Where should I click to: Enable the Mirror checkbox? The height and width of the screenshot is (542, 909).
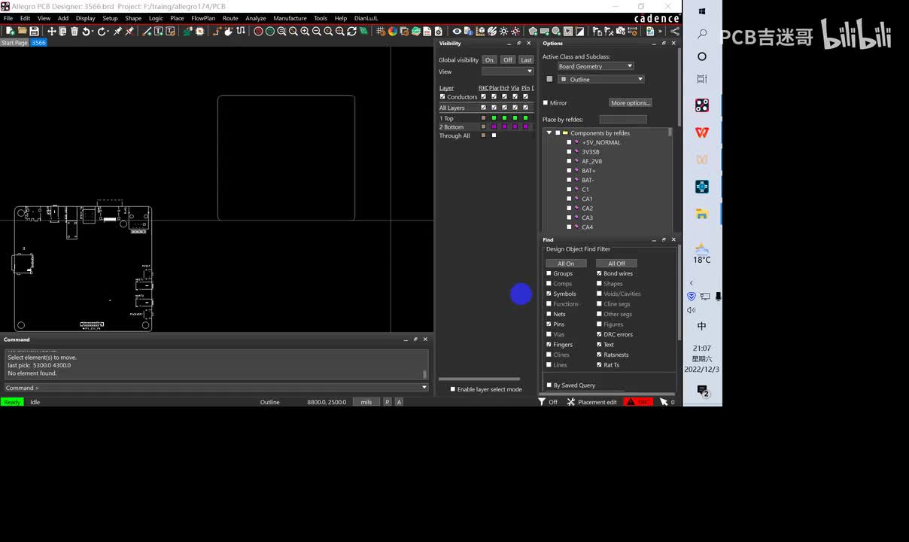(x=546, y=102)
